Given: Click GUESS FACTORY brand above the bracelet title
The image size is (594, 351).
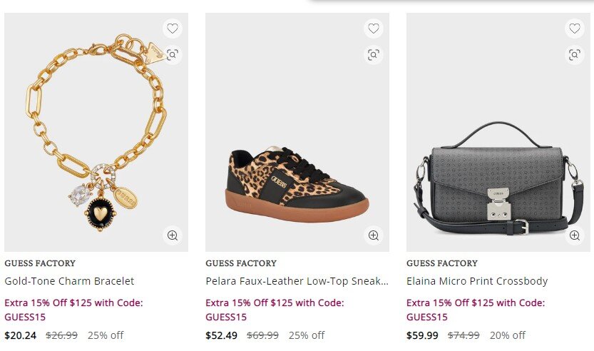Looking at the screenshot, I should click(40, 263).
